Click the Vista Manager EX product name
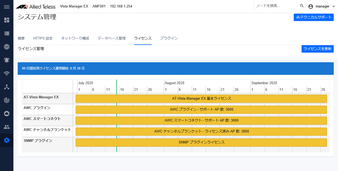This screenshot has height=171, width=338. [x=74, y=6]
